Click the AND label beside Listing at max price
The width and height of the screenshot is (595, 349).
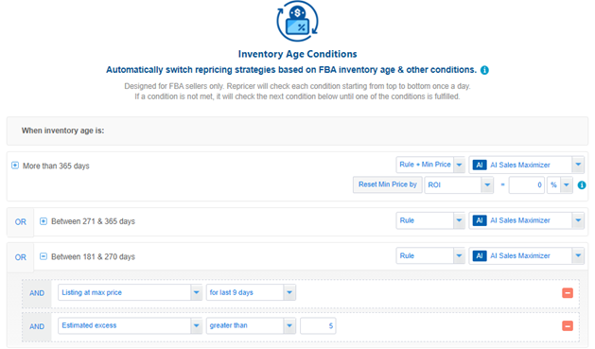click(37, 293)
